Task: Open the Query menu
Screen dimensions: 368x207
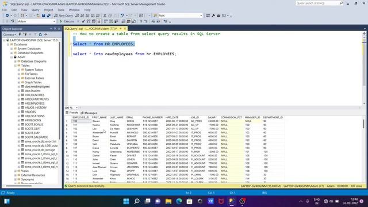Action: [36, 10]
